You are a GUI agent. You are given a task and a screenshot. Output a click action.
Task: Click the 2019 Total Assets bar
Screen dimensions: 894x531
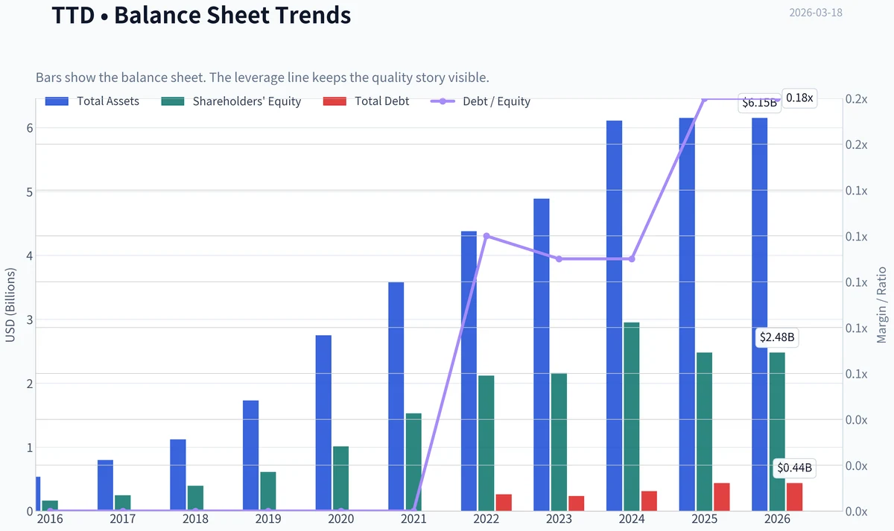[250, 456]
